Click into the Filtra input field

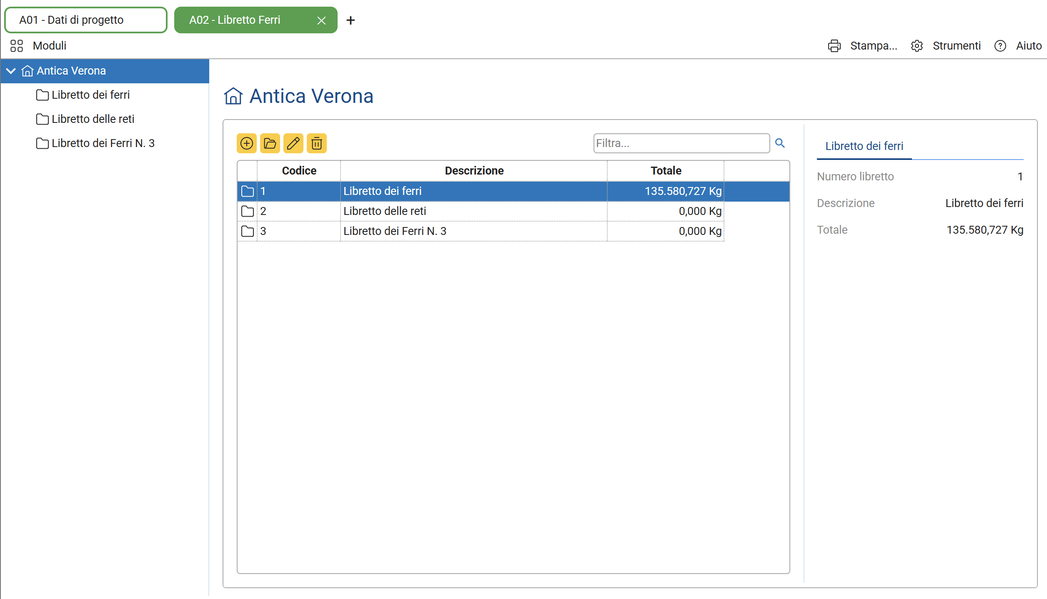point(681,143)
